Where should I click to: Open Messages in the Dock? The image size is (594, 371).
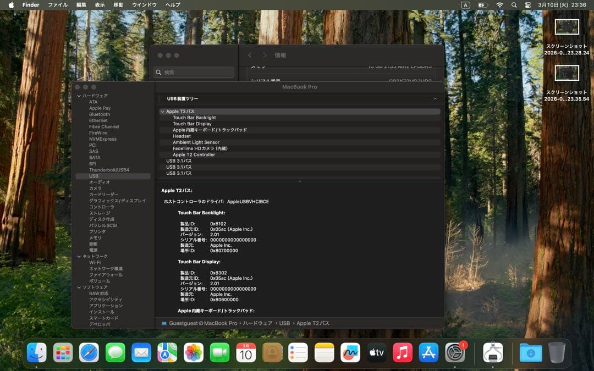[x=115, y=352]
